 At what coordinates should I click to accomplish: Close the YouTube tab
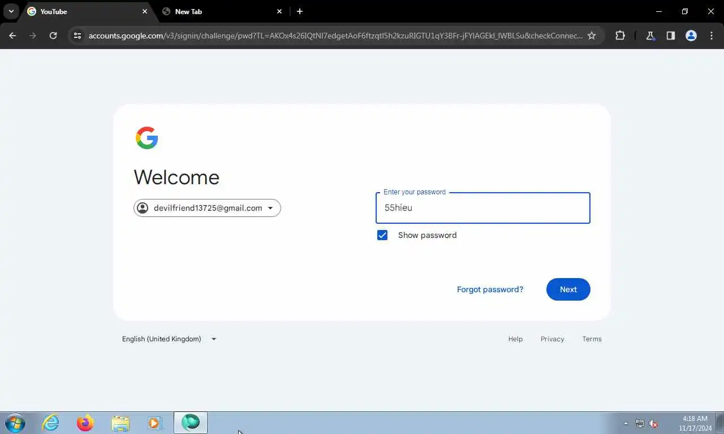tap(145, 11)
